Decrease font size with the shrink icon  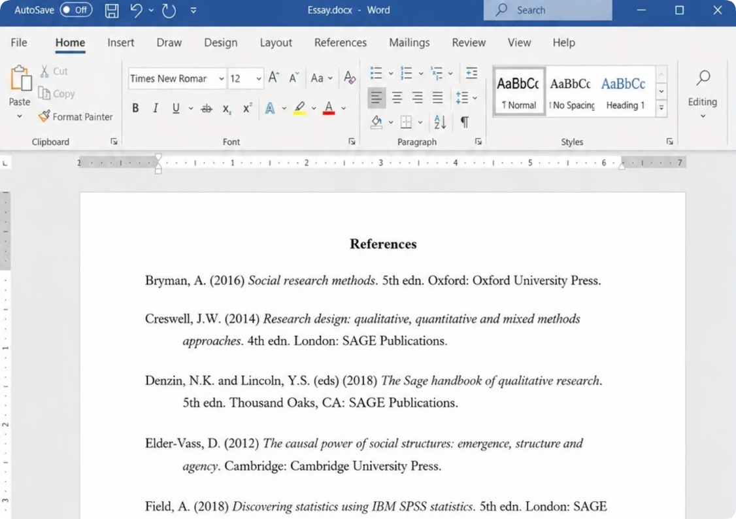[294, 77]
